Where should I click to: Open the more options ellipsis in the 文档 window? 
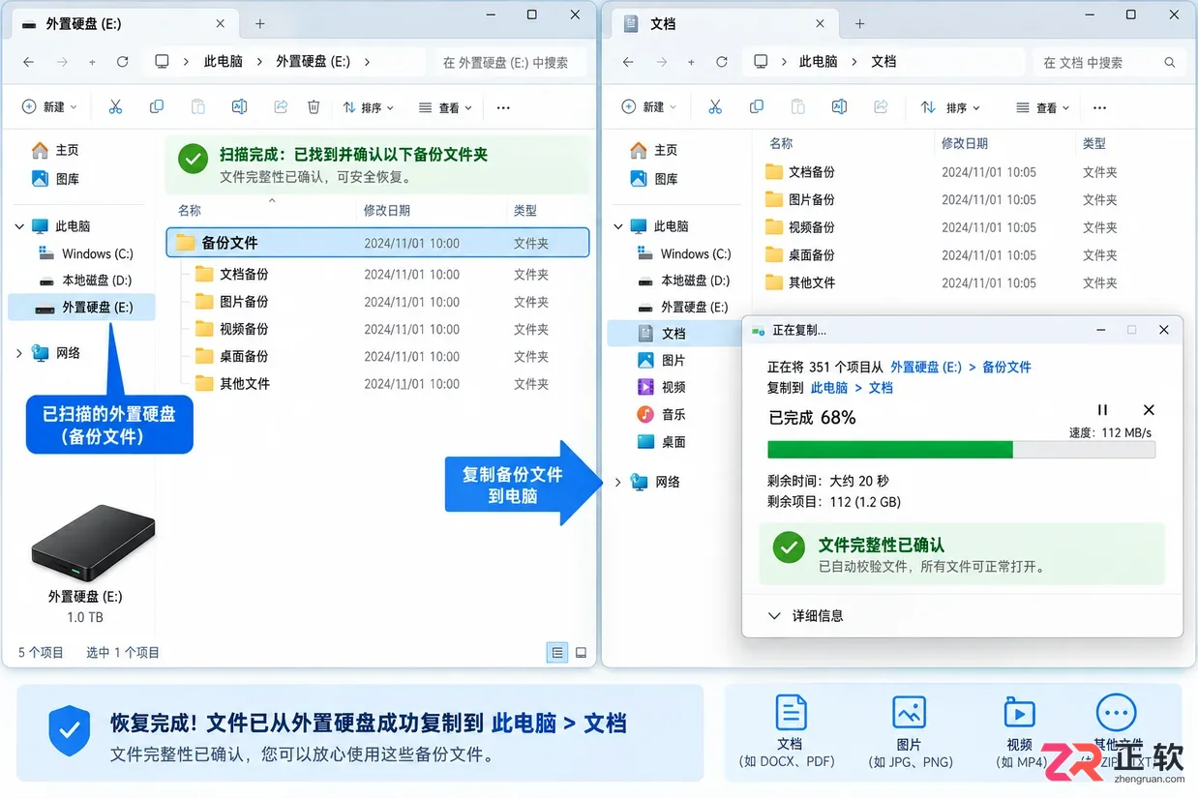tap(1099, 107)
